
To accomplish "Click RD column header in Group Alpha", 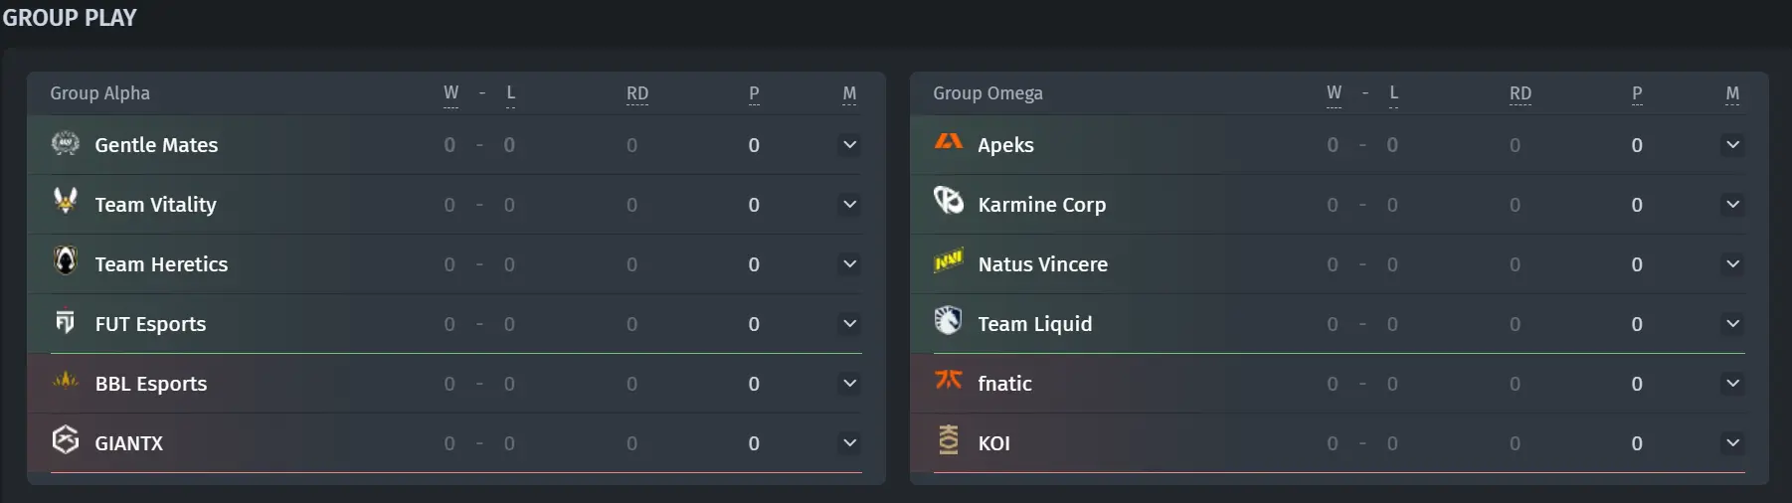I will tap(637, 93).
